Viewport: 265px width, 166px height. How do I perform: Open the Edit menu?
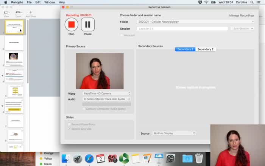pos(38,2)
